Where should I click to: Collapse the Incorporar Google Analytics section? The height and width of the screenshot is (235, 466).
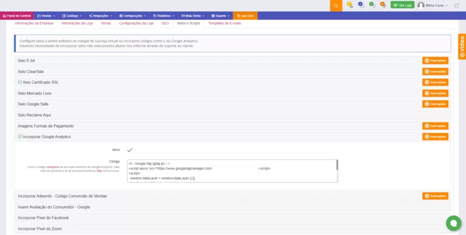click(233, 137)
